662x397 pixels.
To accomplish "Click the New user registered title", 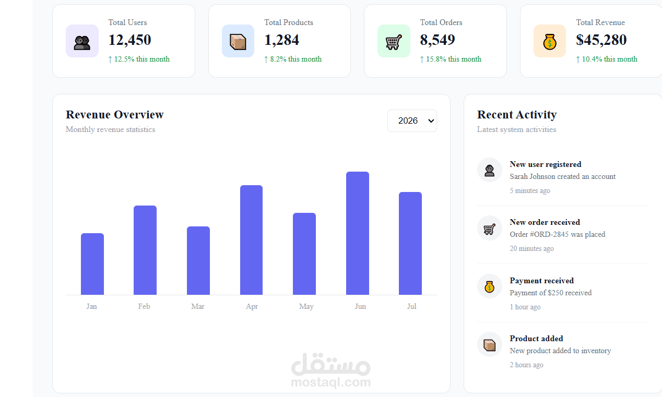I will click(x=546, y=164).
